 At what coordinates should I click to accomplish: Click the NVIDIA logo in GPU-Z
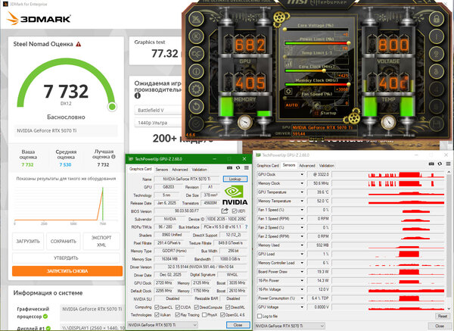click(x=235, y=196)
